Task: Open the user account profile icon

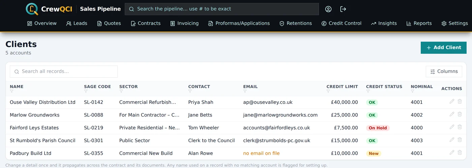Action: click(x=328, y=9)
